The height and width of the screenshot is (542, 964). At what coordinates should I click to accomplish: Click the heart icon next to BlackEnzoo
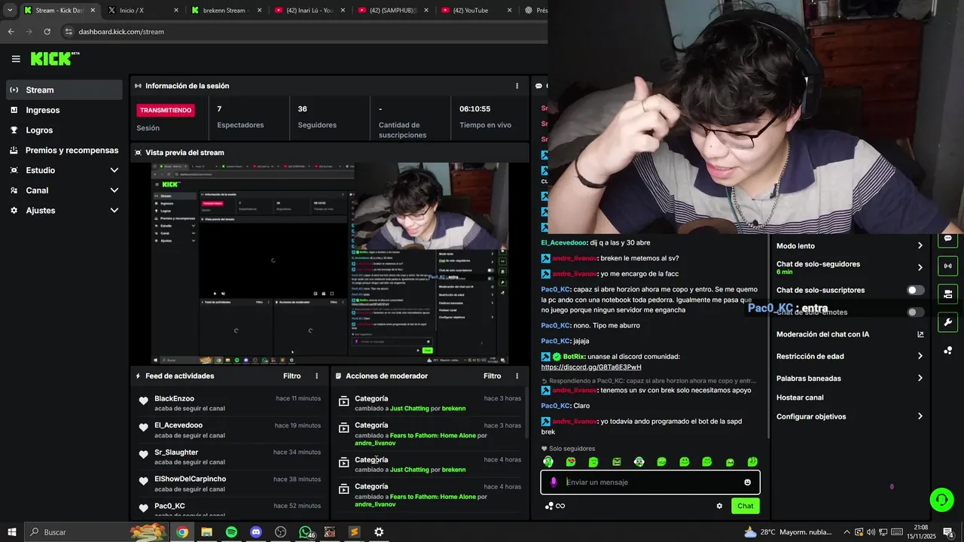(143, 401)
